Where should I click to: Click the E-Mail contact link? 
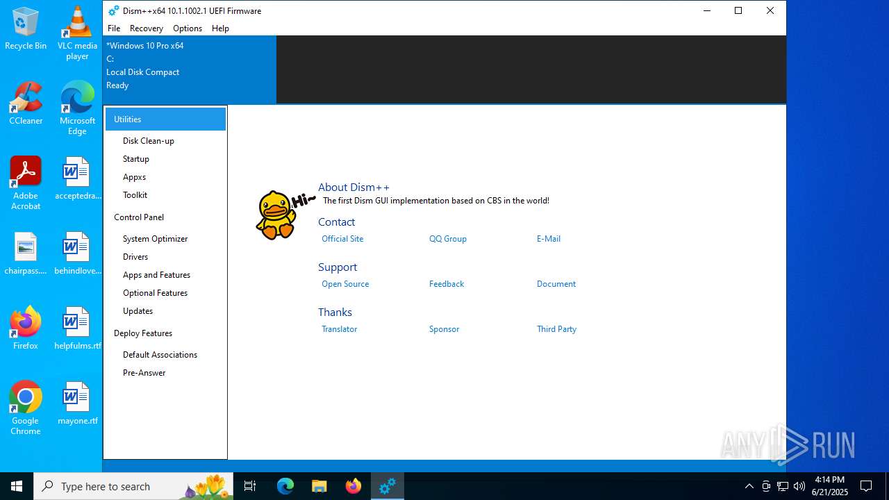[549, 239]
